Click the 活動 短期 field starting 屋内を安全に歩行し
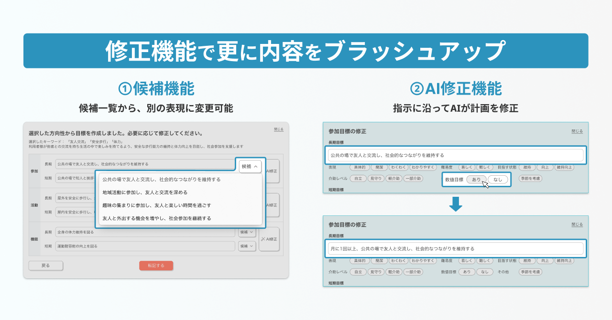 click(x=75, y=212)
